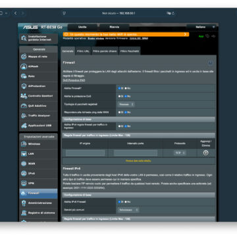This screenshot has height=237, width=237.
Task: Click the USB status icon at top right
Action: click(213, 36)
